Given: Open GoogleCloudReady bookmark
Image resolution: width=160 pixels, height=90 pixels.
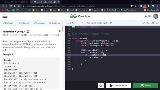Looking at the screenshot, I should point(109,10).
